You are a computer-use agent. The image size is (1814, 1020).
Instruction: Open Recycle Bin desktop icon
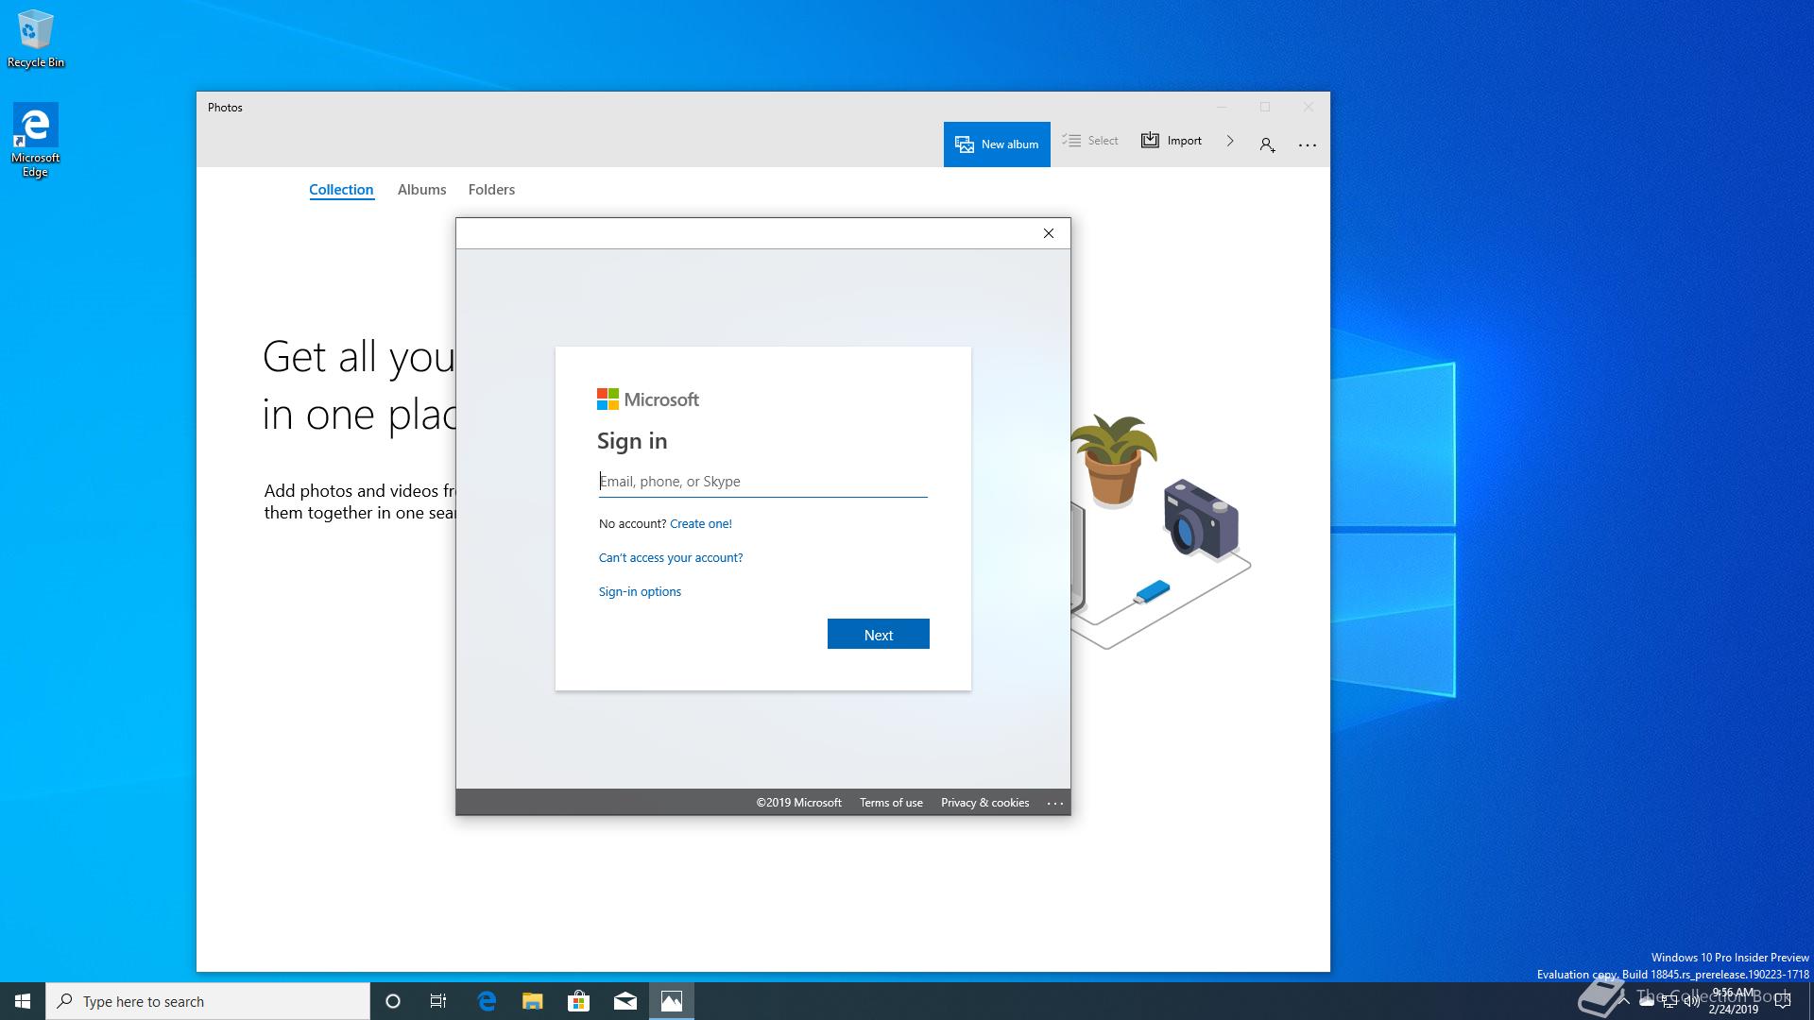[x=36, y=39]
